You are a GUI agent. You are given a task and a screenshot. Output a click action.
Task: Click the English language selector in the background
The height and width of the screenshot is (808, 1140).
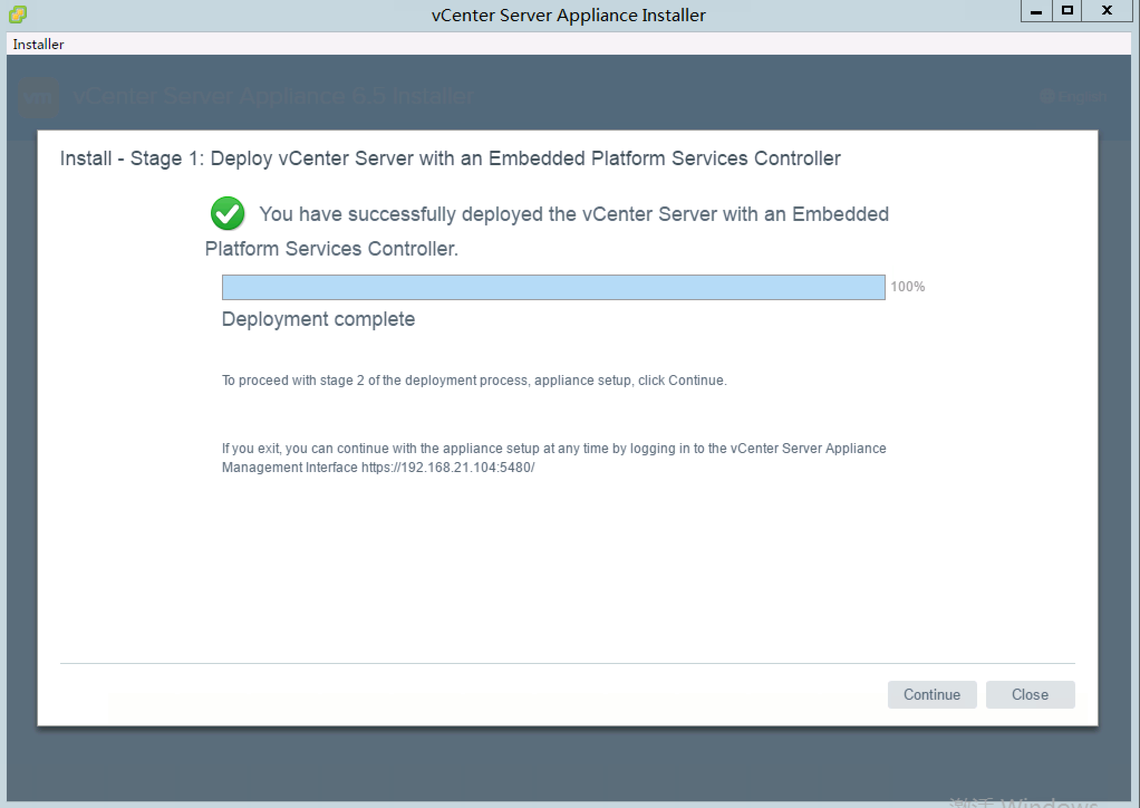click(1074, 97)
